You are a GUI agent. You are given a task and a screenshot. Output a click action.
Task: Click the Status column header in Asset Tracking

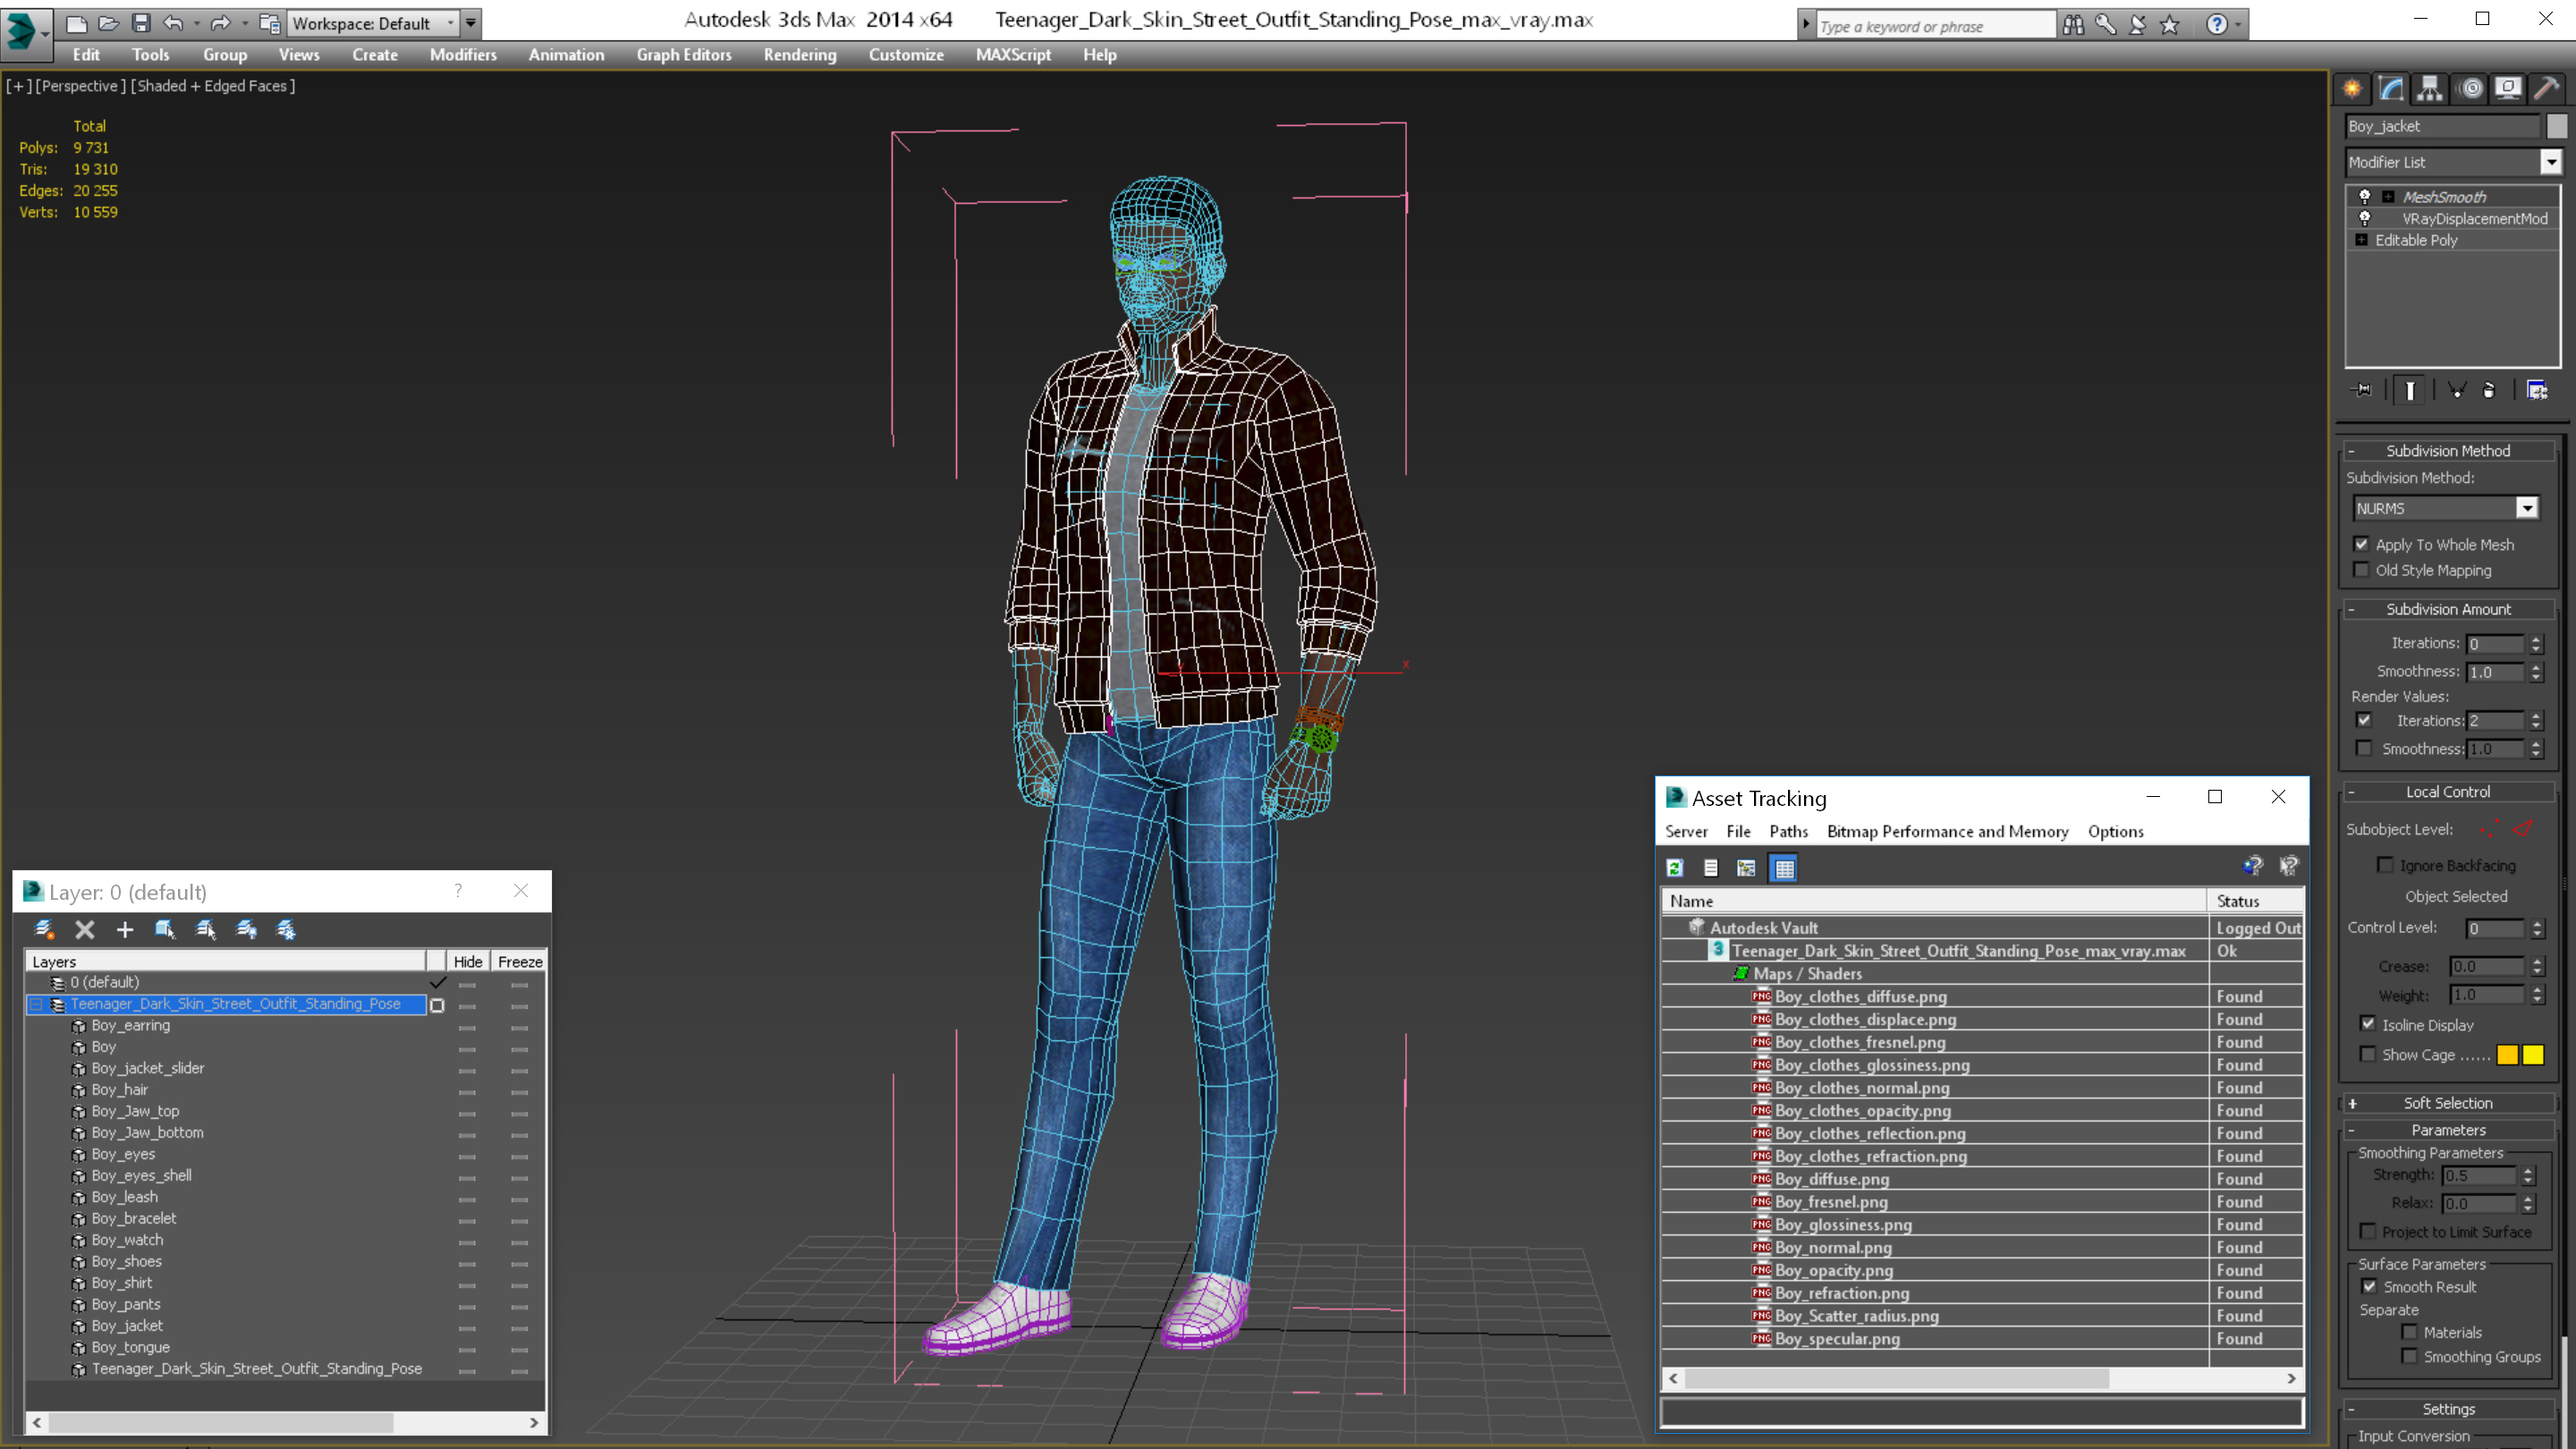tap(2255, 901)
